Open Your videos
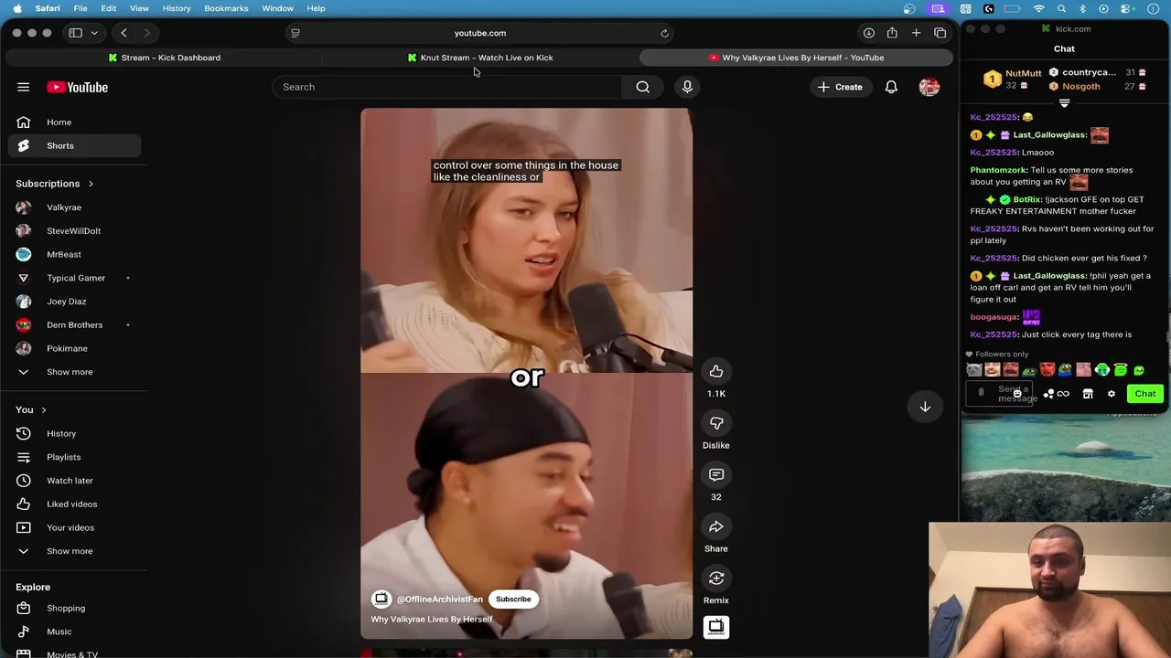 coord(73,527)
